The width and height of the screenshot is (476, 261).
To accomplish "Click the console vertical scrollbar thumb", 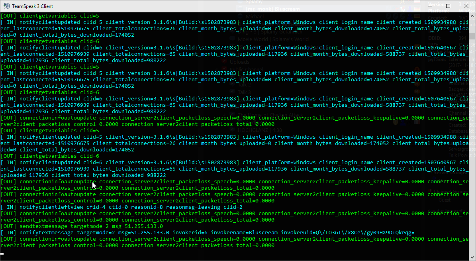I will click(472, 36).
